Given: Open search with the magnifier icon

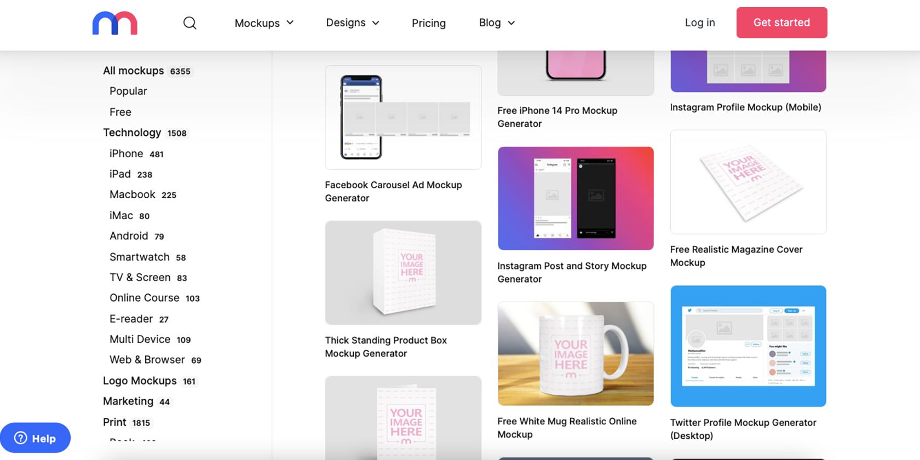Looking at the screenshot, I should click(189, 23).
